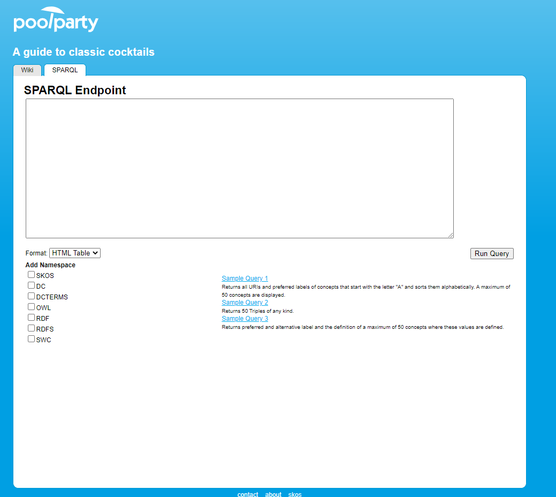Image resolution: width=556 pixels, height=497 pixels.
Task: Check the RDF namespace box
Action: 31,317
